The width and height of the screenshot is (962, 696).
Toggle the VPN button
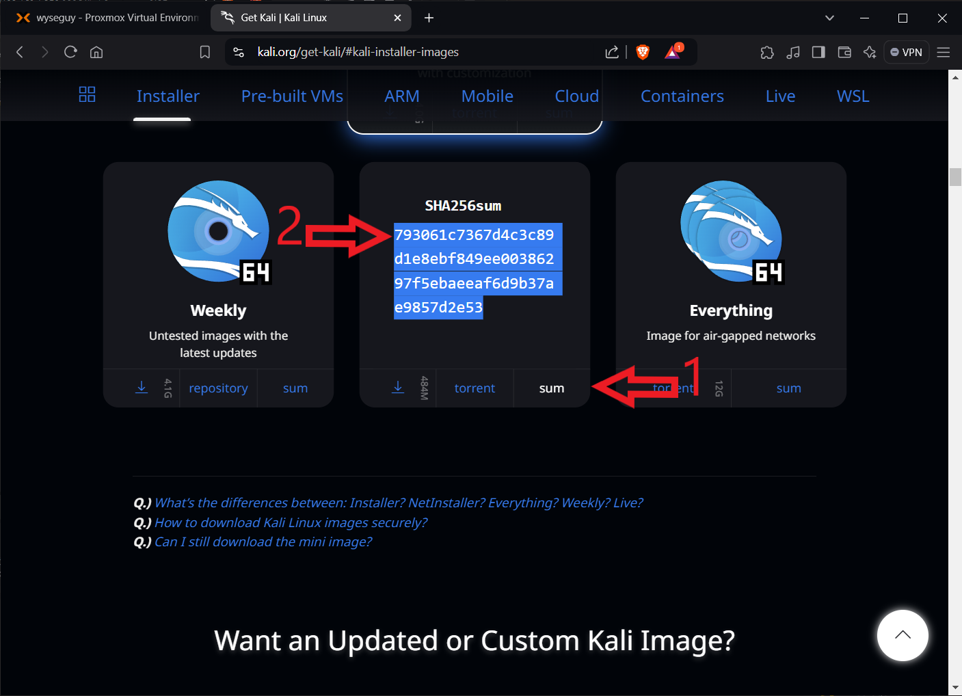click(x=906, y=52)
